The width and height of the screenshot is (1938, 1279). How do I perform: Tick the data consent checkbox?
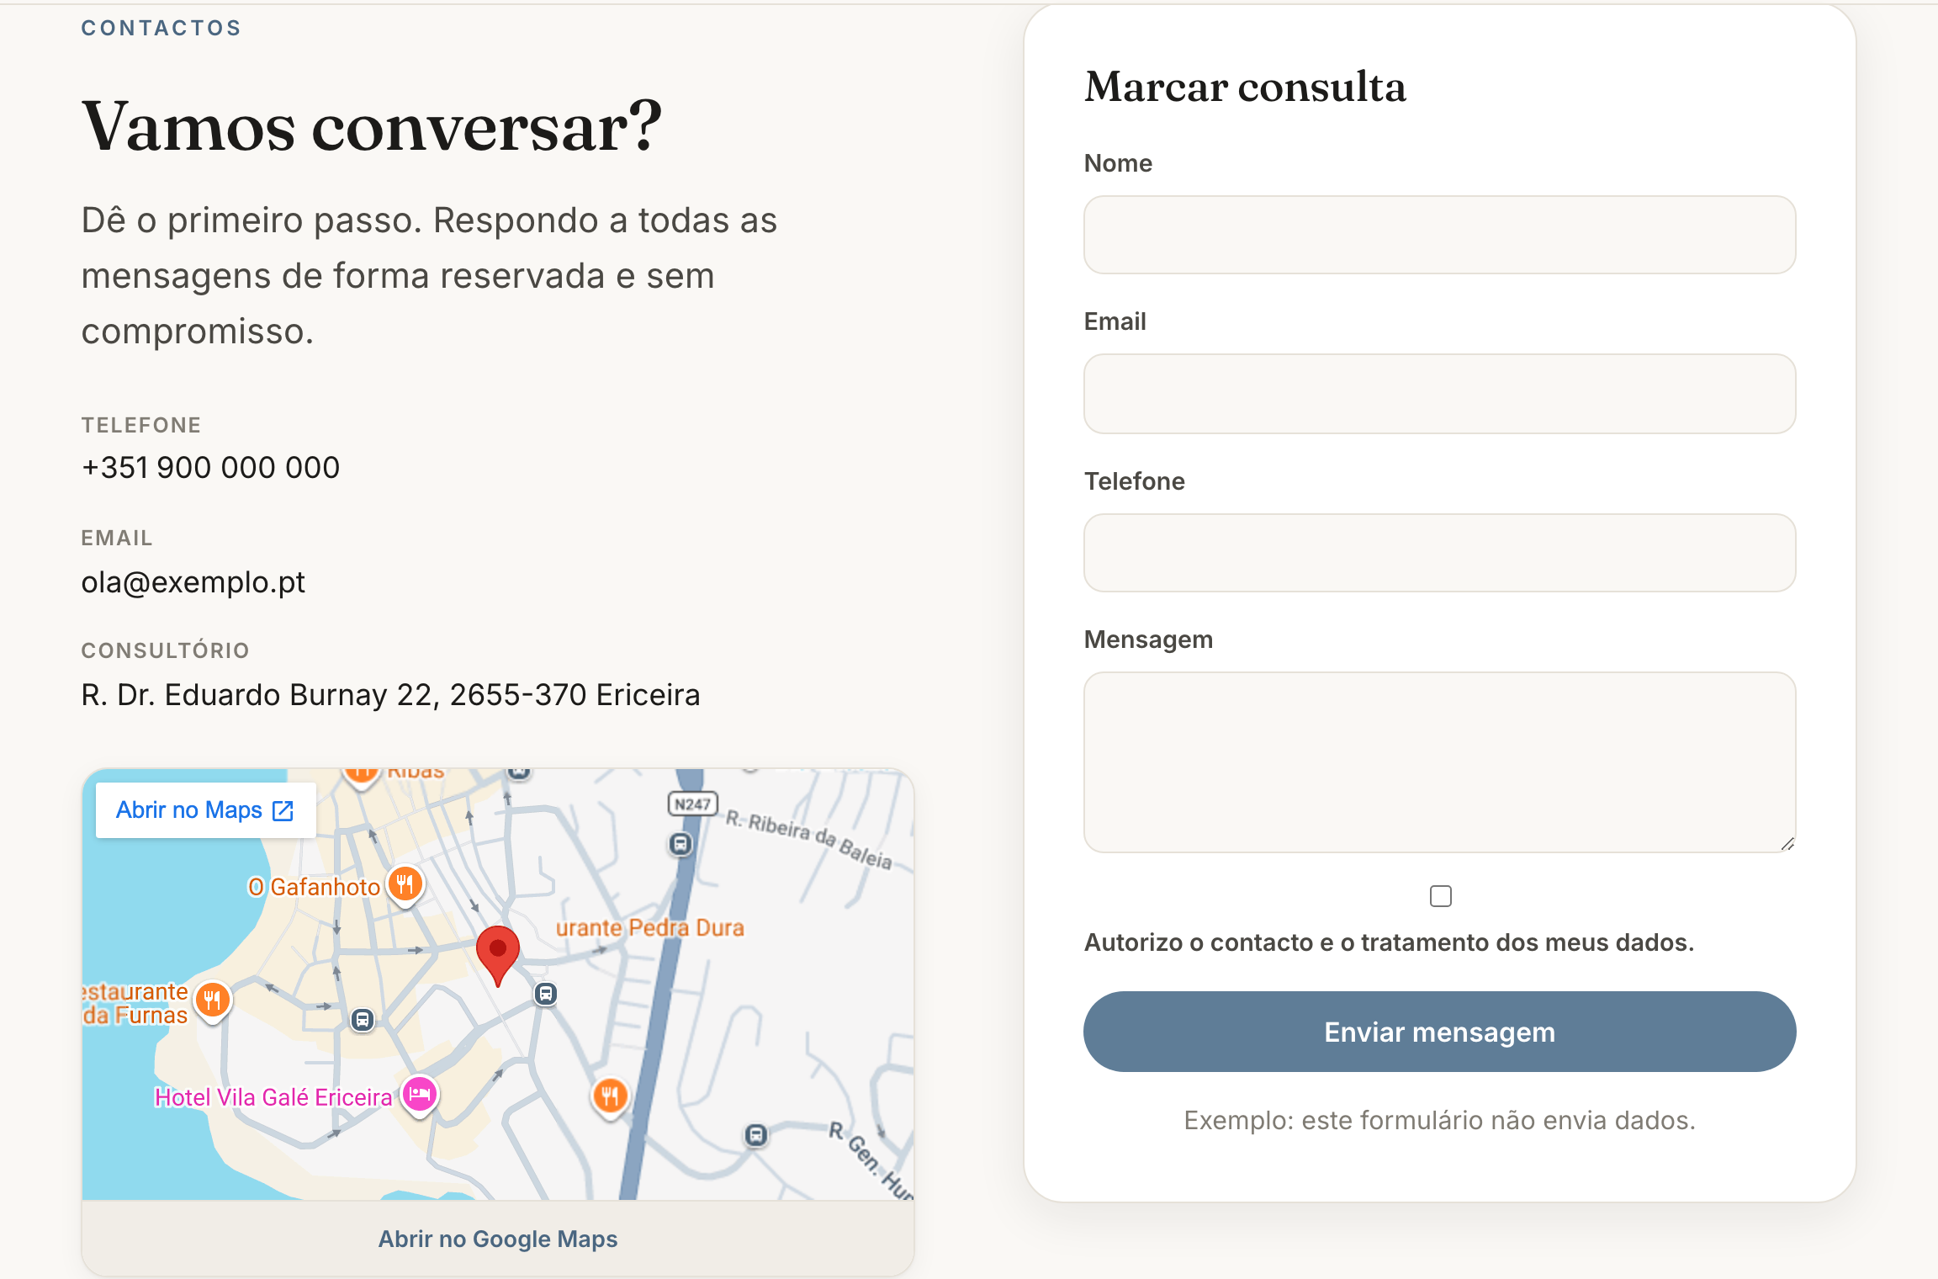(1440, 896)
